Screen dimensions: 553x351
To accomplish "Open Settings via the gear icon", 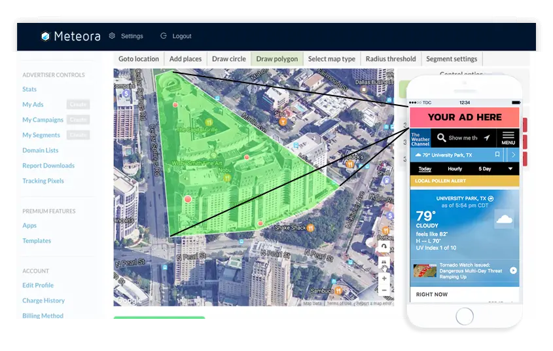I will (x=112, y=36).
